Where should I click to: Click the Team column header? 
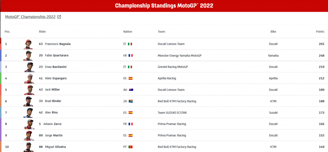pos(161,32)
